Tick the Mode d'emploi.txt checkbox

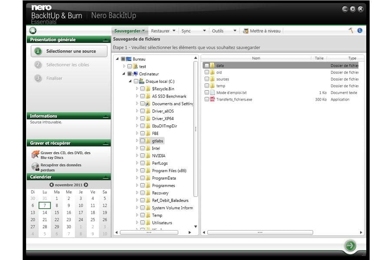pyautogui.click(x=207, y=93)
